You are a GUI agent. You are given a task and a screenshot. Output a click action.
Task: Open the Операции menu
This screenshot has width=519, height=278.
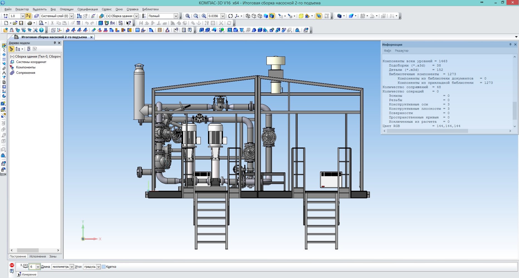tap(67, 9)
